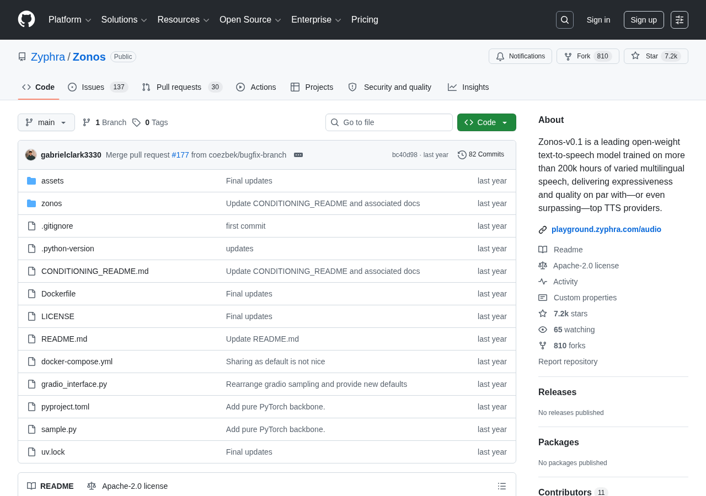The image size is (706, 496).
Task: Click the sample.py file icon
Action: pos(31,429)
